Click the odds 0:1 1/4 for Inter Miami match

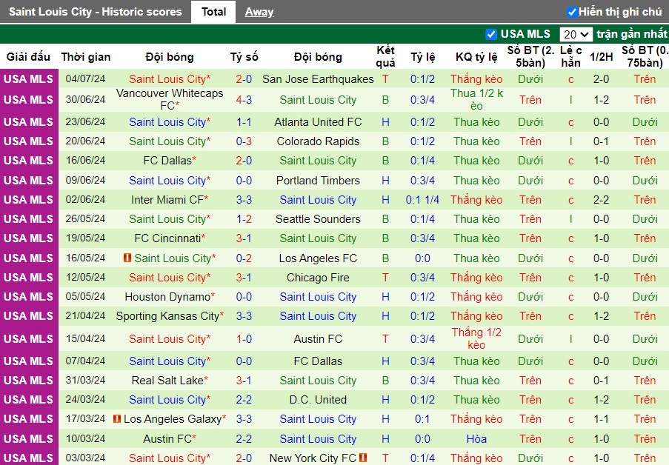coord(422,200)
